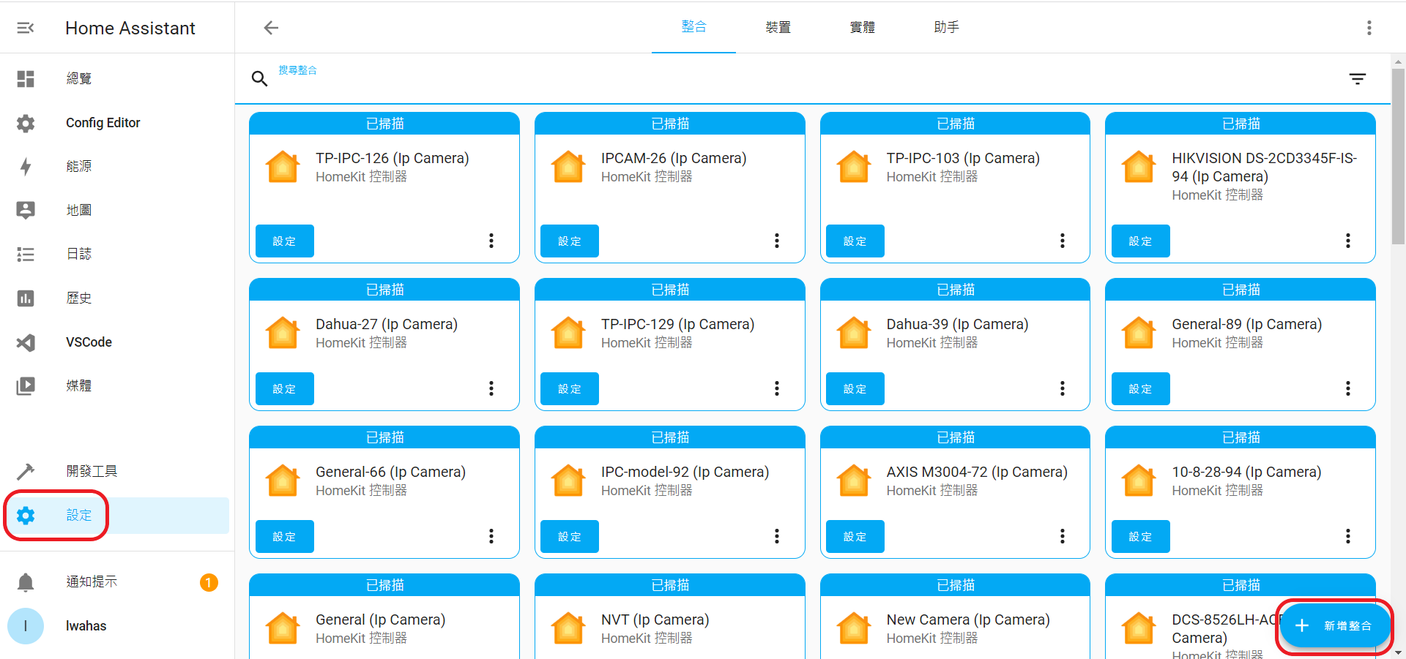The image size is (1406, 659).
Task: Open VSCode from the sidebar
Action: click(89, 342)
